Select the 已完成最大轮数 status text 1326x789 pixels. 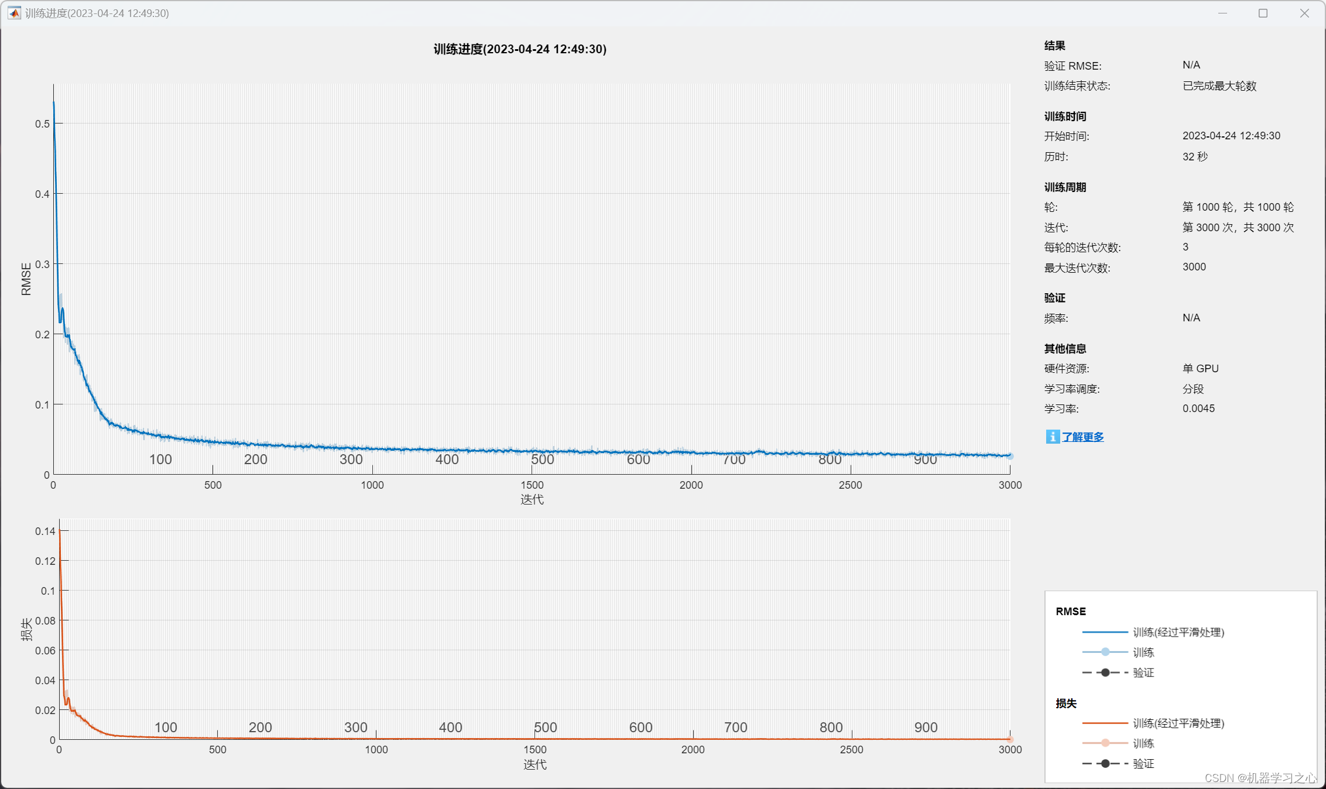pyautogui.click(x=1219, y=86)
